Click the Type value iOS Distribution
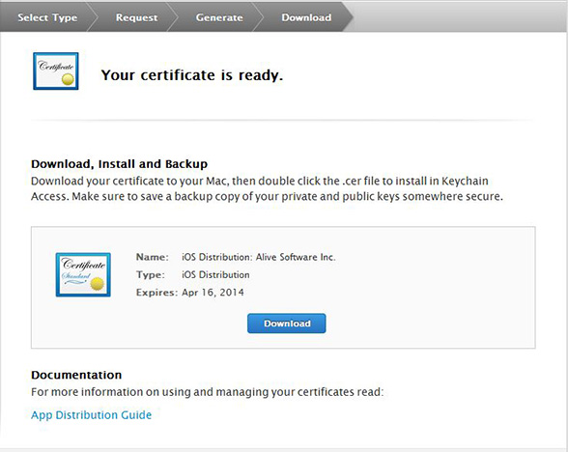This screenshot has width=568, height=452. click(x=215, y=274)
